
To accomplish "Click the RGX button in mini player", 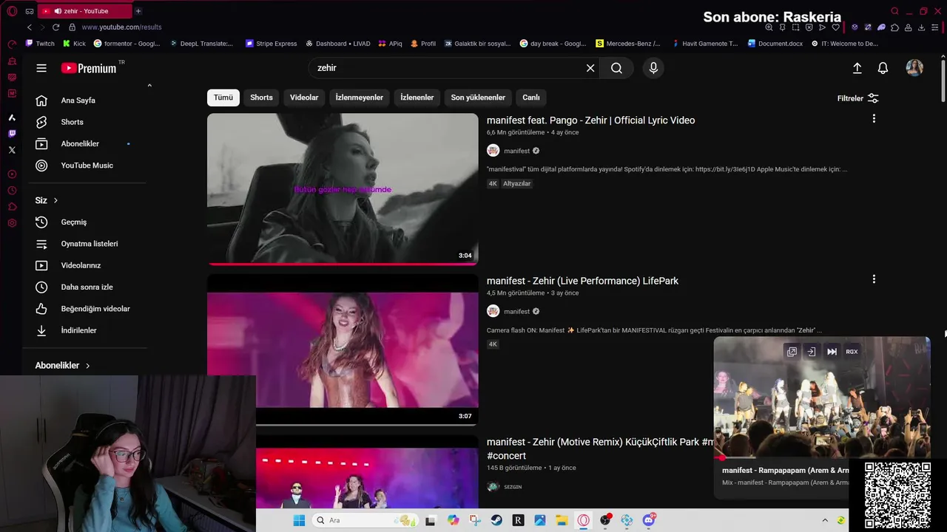I will pos(852,352).
